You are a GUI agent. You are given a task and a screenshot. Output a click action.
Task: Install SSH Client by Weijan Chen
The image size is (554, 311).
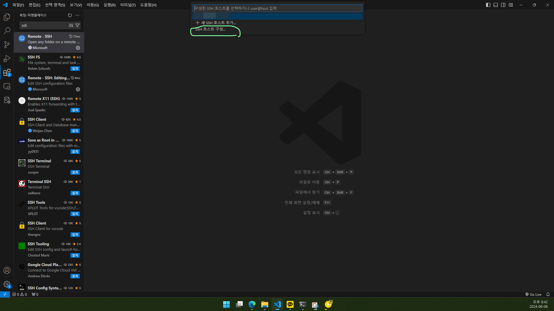point(75,131)
